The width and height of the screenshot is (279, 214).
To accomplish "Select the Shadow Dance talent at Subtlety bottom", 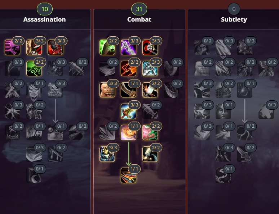I will coord(223,175).
